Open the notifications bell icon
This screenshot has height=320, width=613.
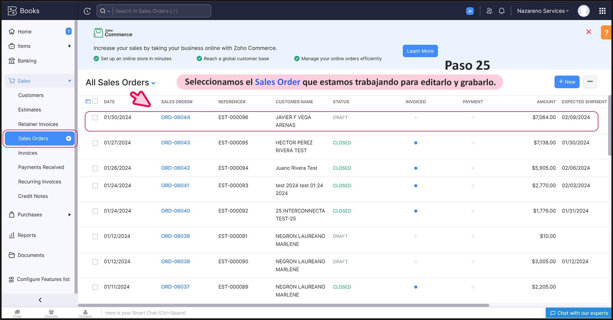tap(502, 11)
